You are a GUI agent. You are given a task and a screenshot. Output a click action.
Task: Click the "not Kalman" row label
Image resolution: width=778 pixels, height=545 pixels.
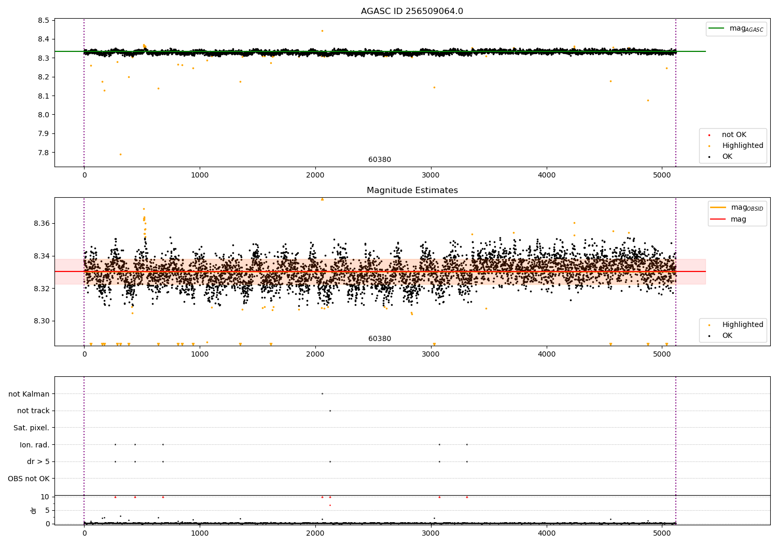[x=29, y=394]
